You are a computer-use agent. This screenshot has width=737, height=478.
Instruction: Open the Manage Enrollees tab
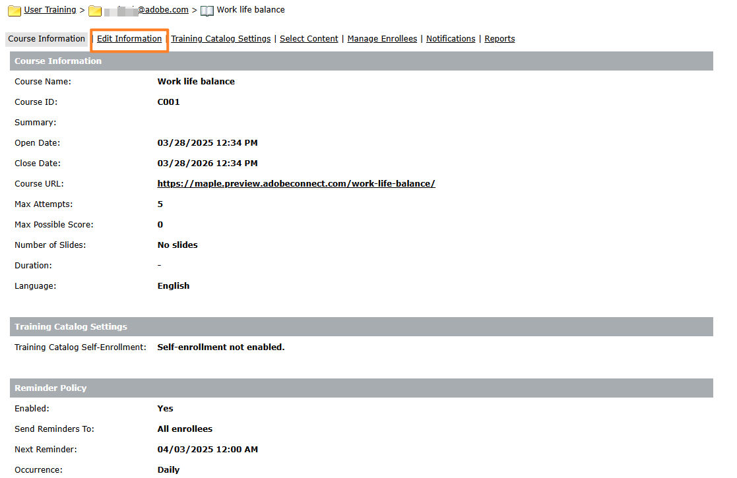point(382,39)
